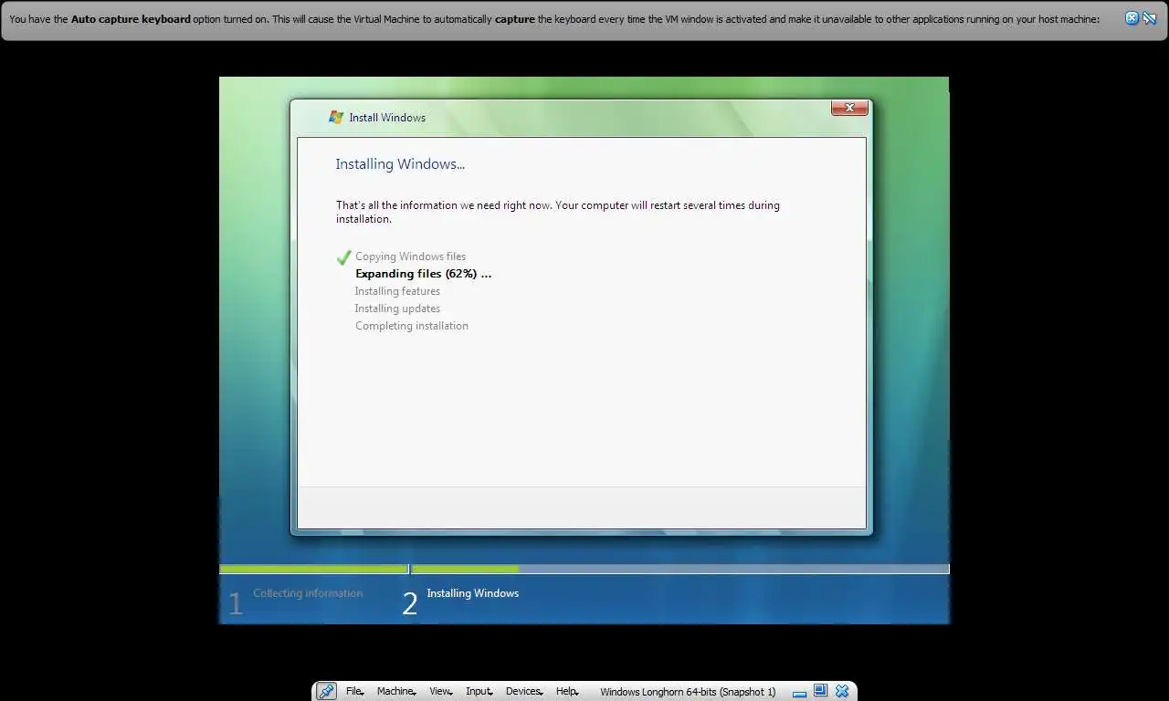
Task: Click the 'Installing updates' step
Action: pos(397,309)
